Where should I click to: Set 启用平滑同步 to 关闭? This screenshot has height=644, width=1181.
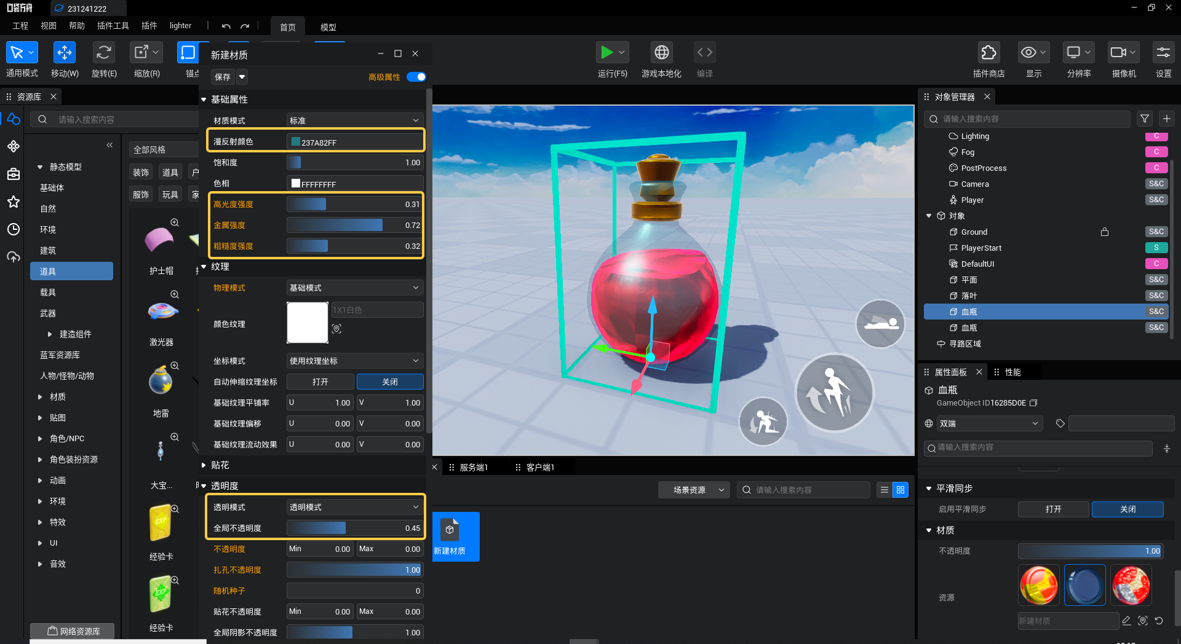coord(1127,509)
